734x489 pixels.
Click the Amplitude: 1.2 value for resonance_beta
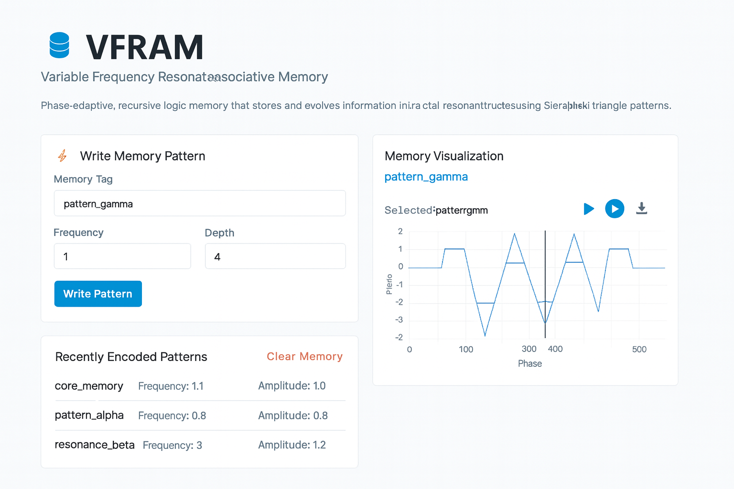[291, 445]
